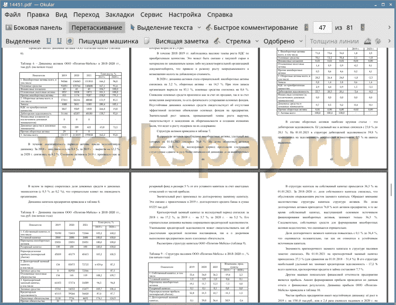This screenshot has width=396, height=305.
Task: Toggle the Боковая панель sidebar
Action: tap(34, 28)
